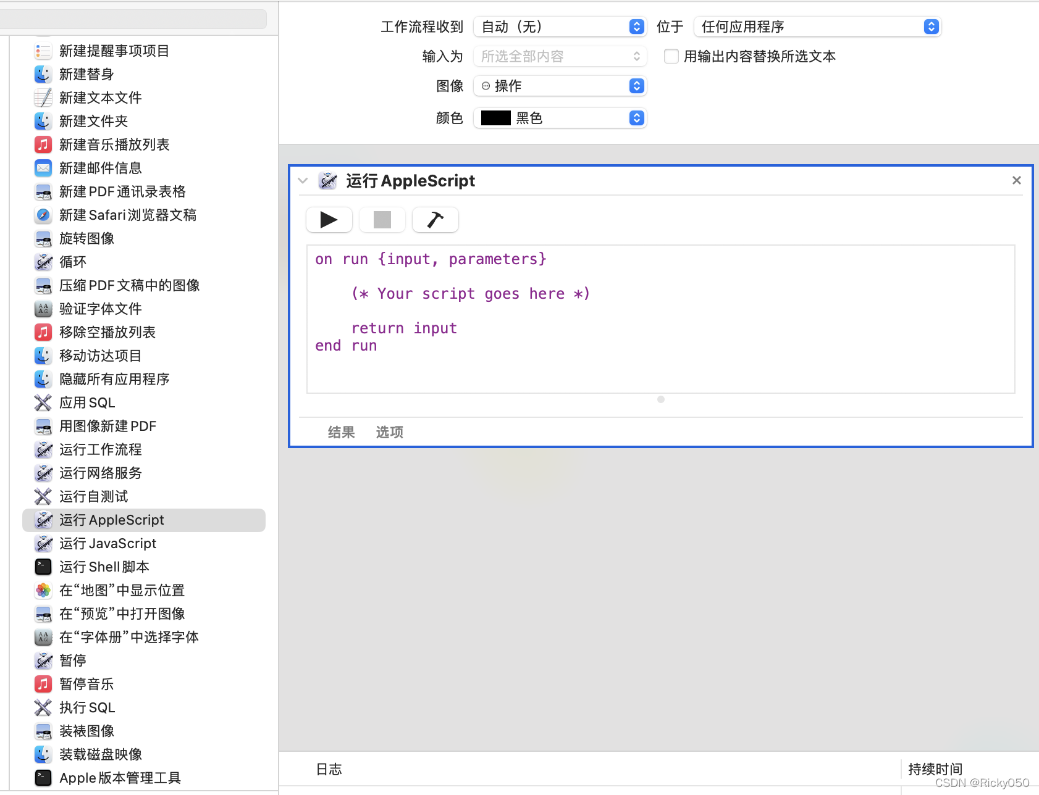
Task: Click the resize dot below the script editor
Action: pyautogui.click(x=661, y=399)
